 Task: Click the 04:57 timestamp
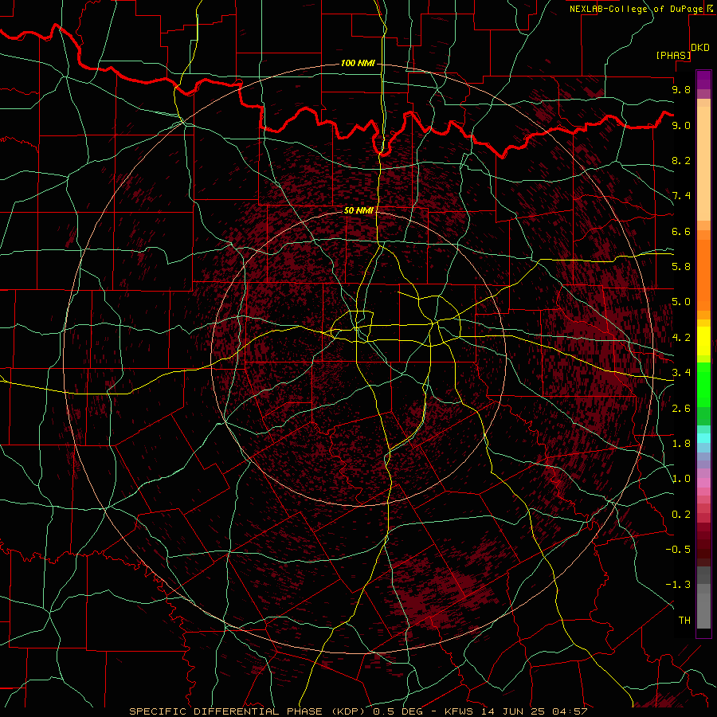coord(570,711)
